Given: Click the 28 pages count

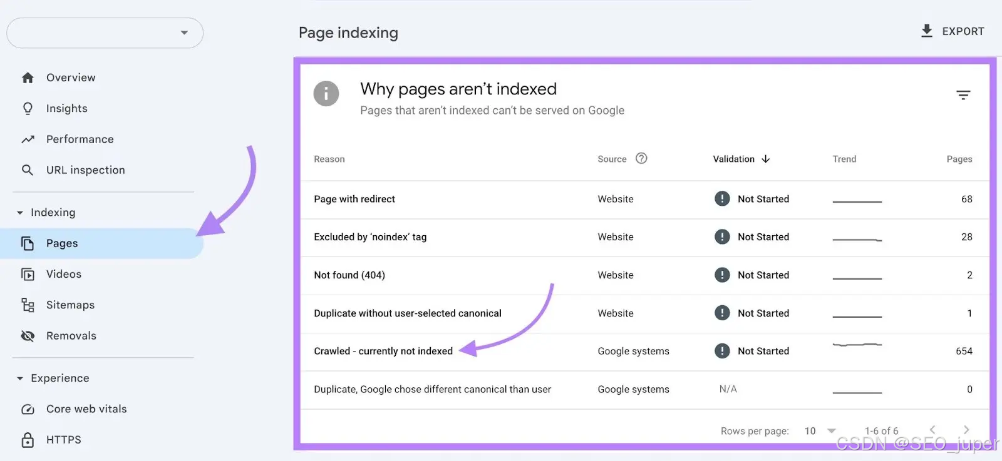Looking at the screenshot, I should [x=967, y=237].
